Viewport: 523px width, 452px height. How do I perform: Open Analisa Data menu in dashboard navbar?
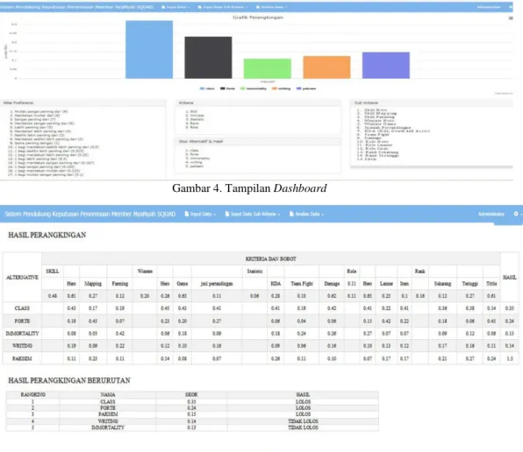click(x=271, y=7)
